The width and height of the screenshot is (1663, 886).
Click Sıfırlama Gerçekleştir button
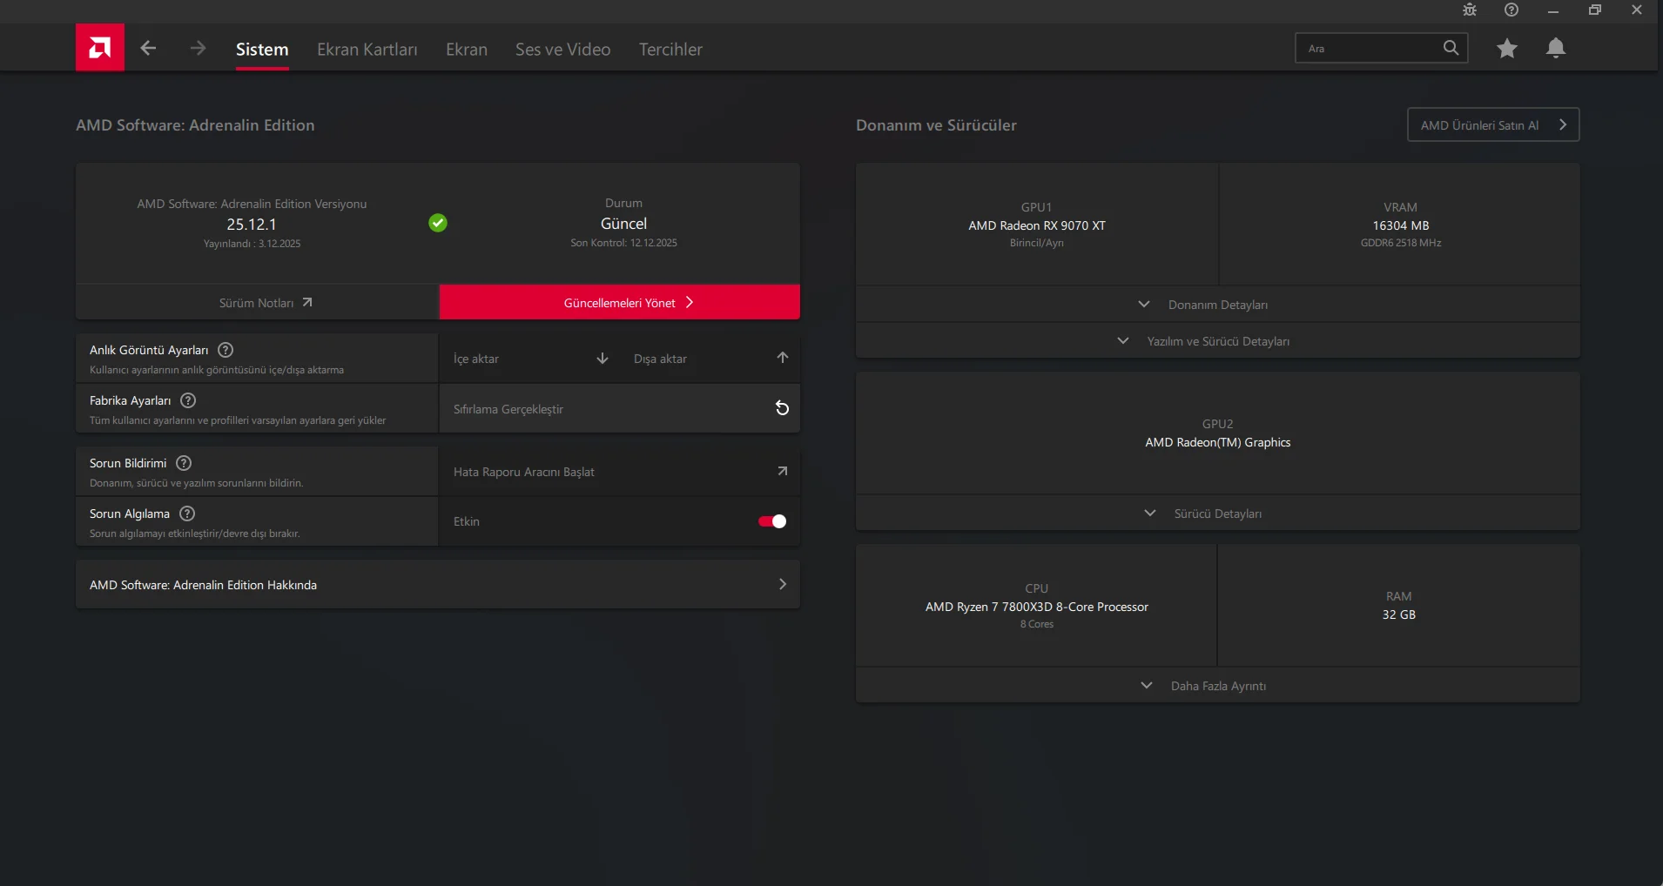point(620,409)
